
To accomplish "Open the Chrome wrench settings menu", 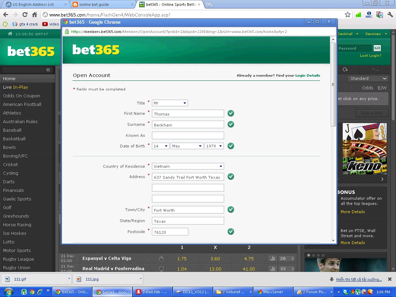I will coord(390,15).
